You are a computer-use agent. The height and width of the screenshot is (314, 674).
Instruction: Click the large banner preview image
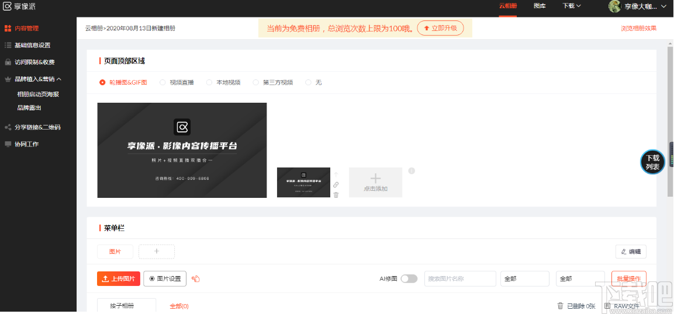click(x=182, y=150)
